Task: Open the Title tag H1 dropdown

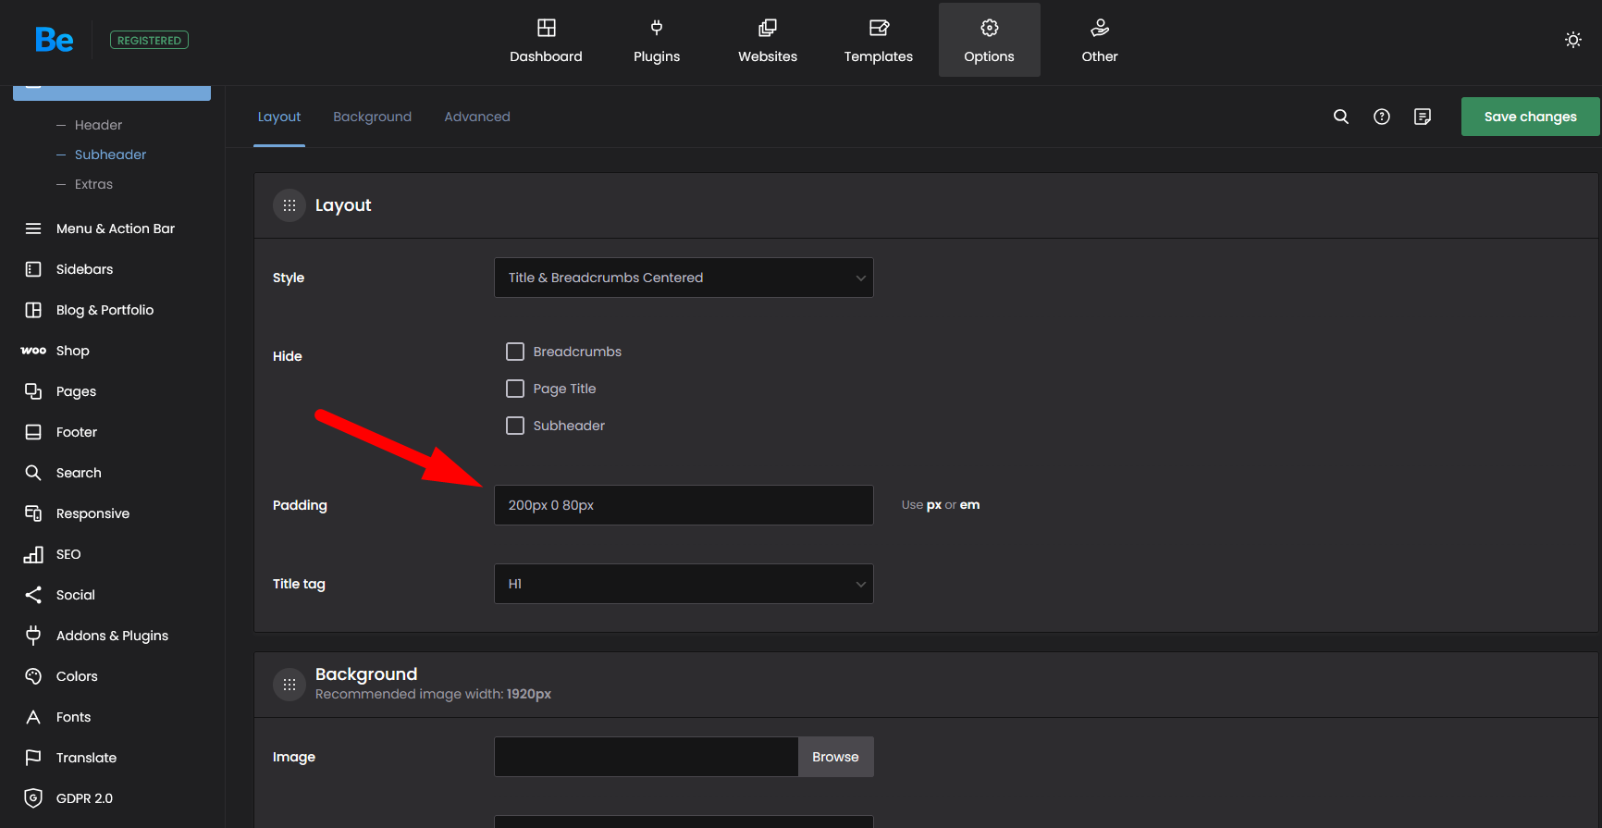Action: tap(684, 584)
